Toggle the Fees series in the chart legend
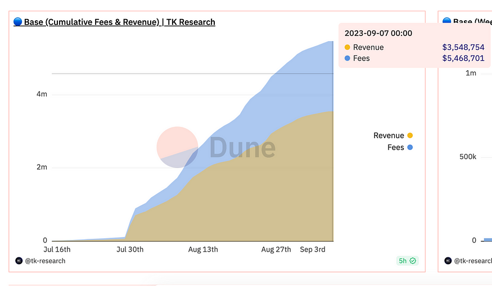Image resolution: width=492 pixels, height=286 pixels. point(395,147)
